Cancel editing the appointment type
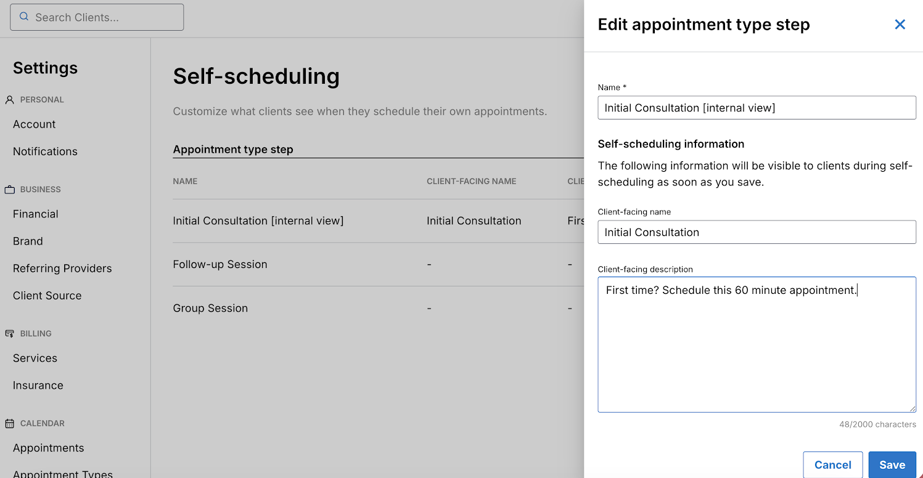Screen dimensions: 923x478 tap(832, 464)
